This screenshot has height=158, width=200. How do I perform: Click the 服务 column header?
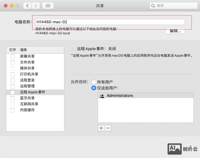42,50
